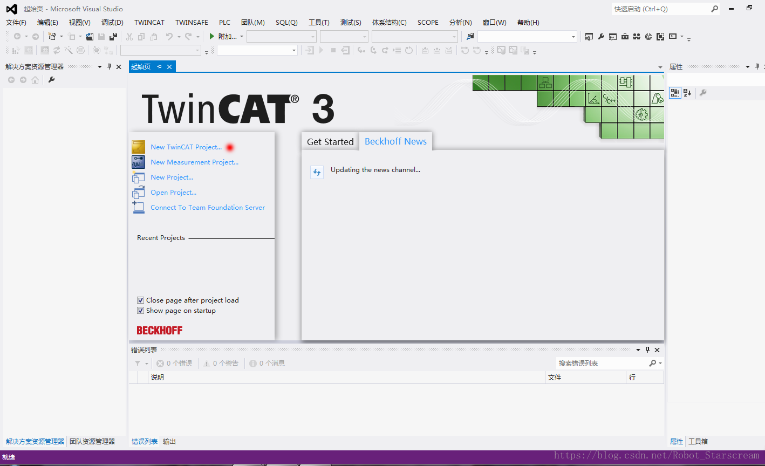
Task: Click the wrench icon in the Solution Explorer toolbar
Action: 51,80
